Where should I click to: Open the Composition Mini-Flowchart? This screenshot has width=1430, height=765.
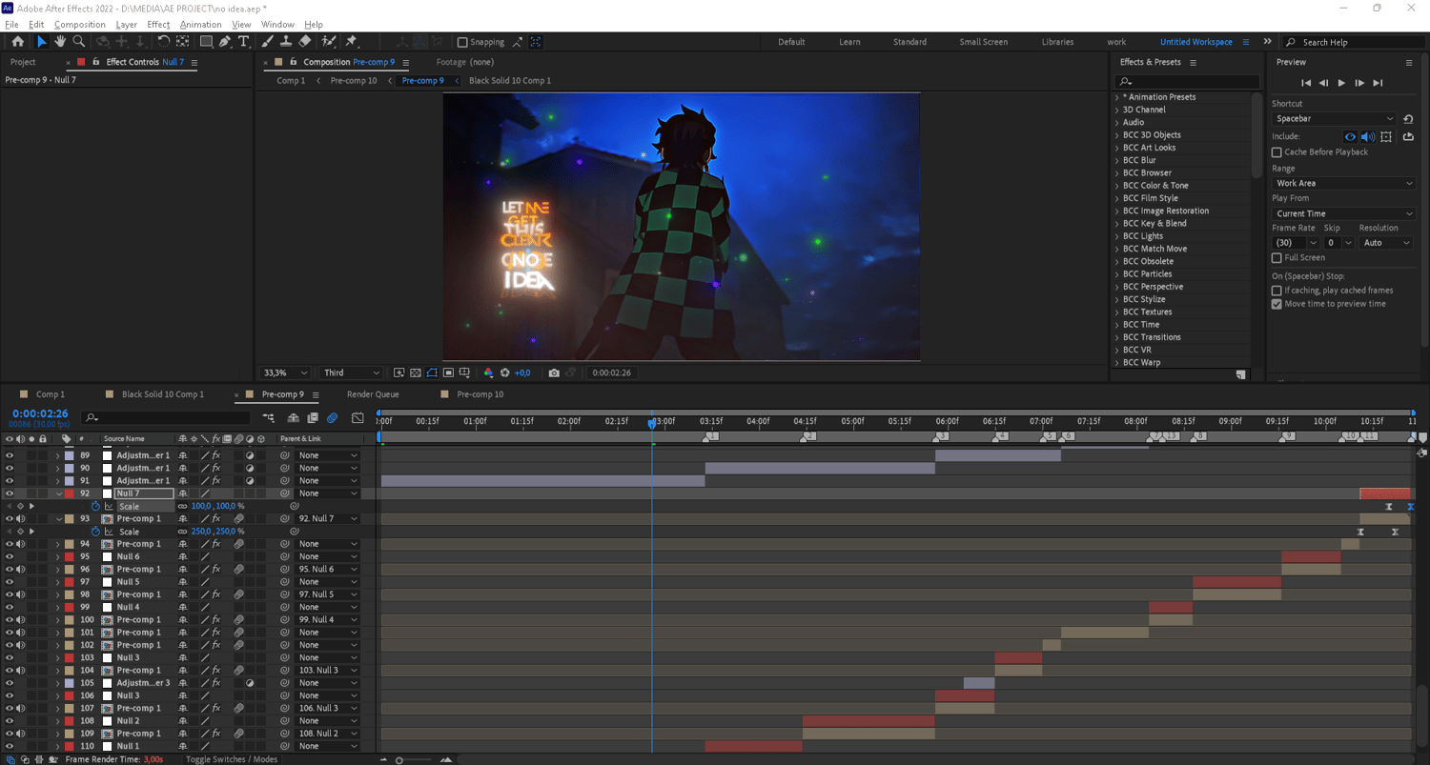pos(269,417)
